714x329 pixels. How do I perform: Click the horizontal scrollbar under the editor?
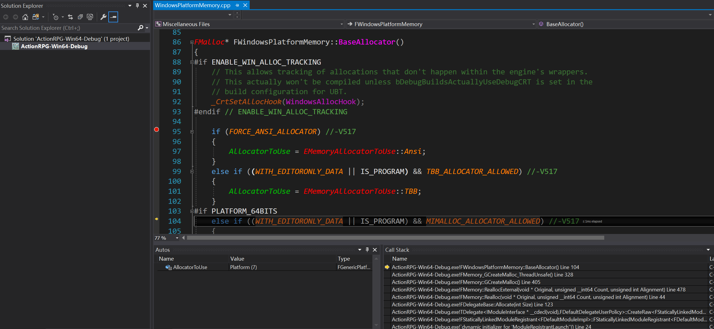[x=395, y=238]
